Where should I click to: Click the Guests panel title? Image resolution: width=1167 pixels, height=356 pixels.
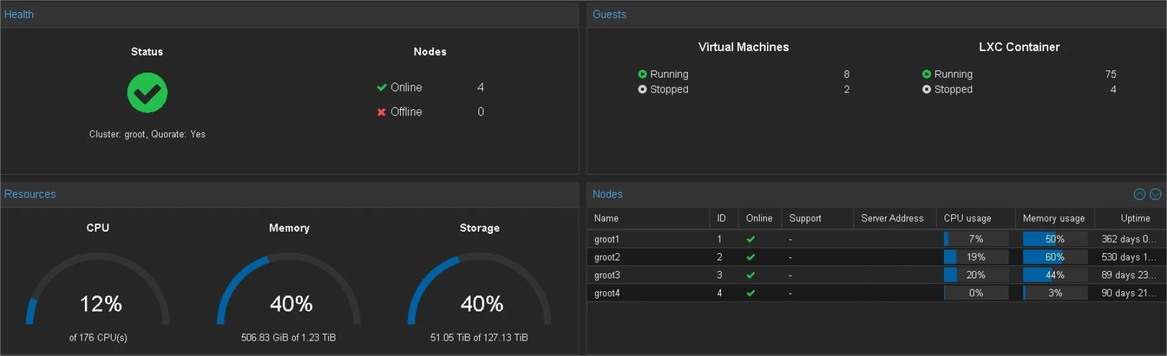(x=609, y=14)
